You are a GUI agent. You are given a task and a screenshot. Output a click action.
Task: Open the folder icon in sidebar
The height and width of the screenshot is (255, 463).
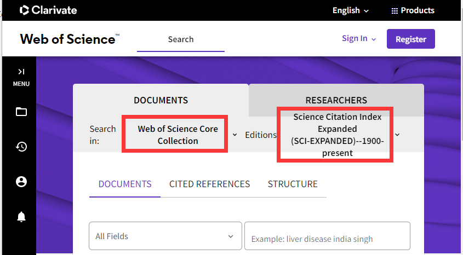[21, 112]
